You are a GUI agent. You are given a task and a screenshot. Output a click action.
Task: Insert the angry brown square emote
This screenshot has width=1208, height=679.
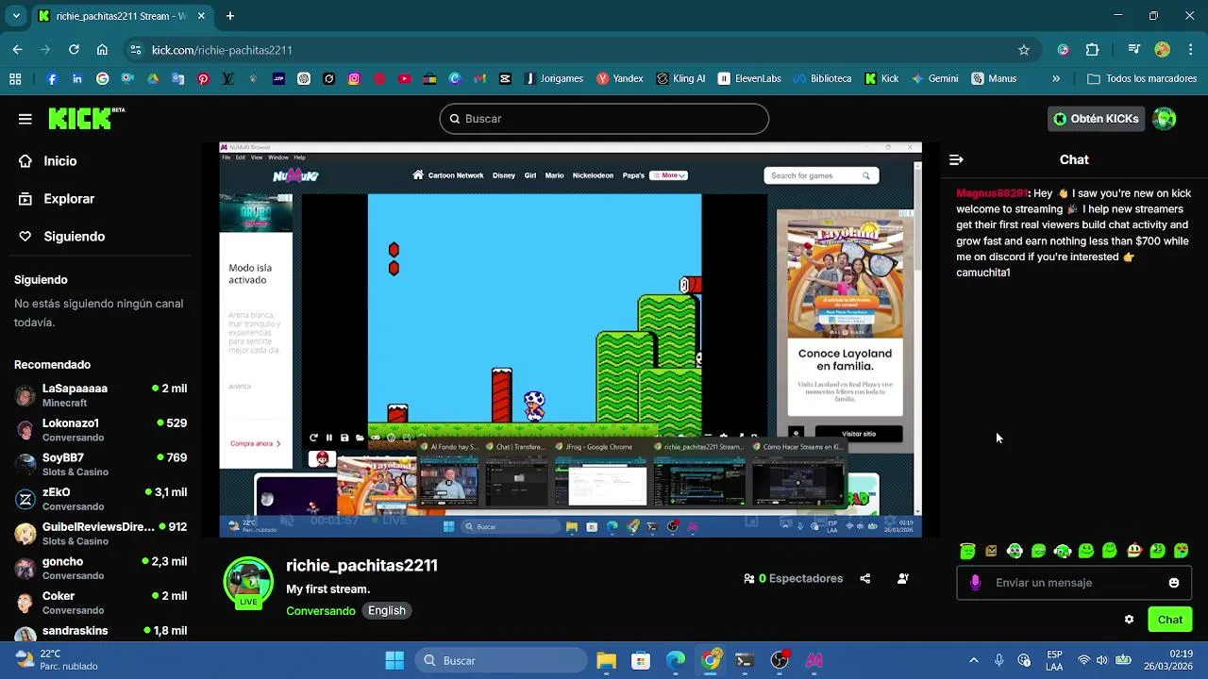click(x=991, y=551)
